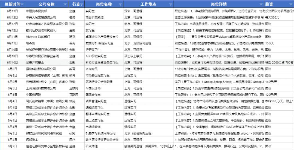The width and height of the screenshot is (294, 150).
Task: Select the 咨询专员 position cell
Action: [x=104, y=69]
